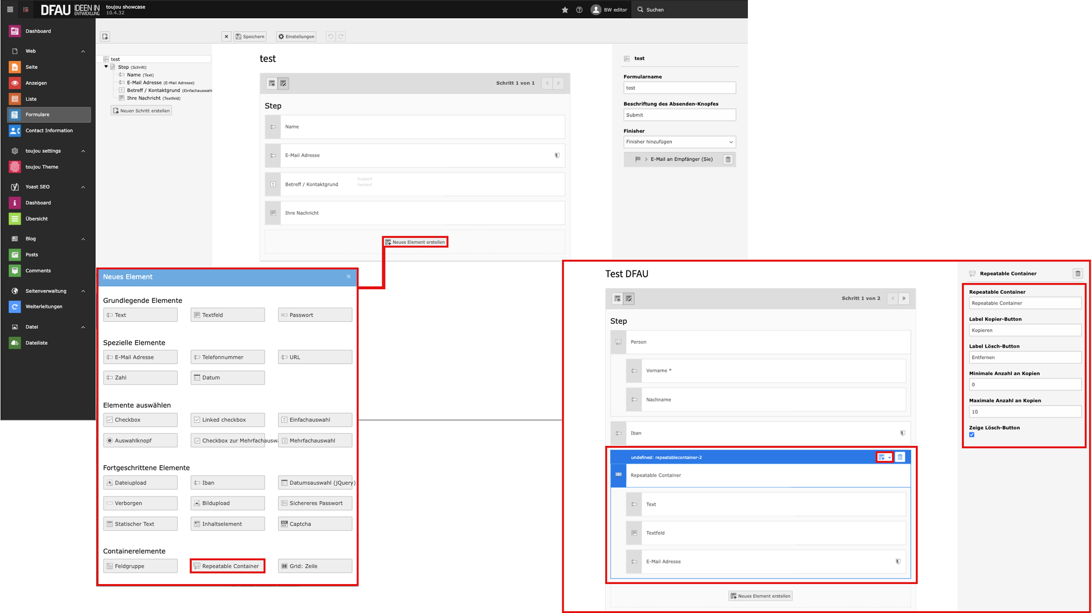Viewport: 1092px width, 613px height.
Task: Click the trash icon beside E-Mail an Empfänger
Action: click(727, 160)
